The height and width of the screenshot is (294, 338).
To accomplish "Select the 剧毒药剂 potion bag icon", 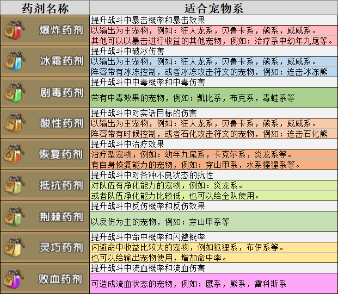I will click(x=14, y=93).
